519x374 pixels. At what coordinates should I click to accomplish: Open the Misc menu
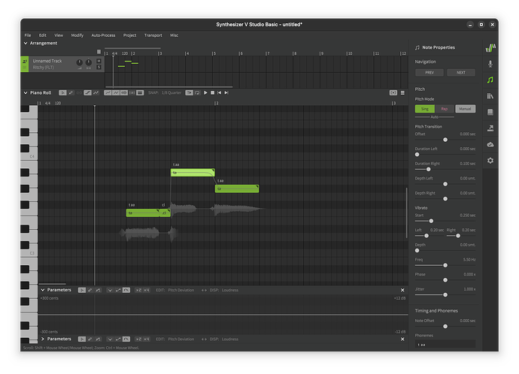coord(174,35)
